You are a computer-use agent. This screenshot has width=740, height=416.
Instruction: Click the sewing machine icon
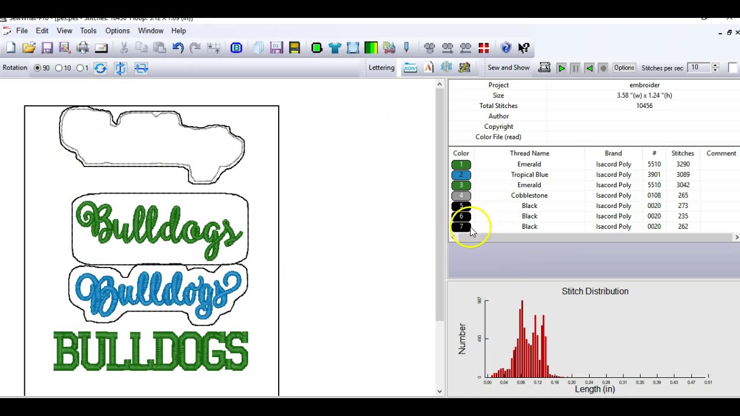(544, 68)
